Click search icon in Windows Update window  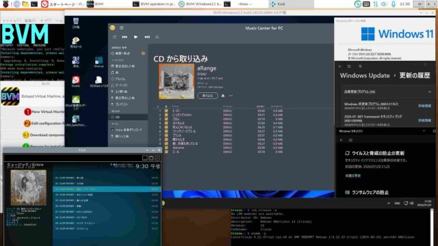point(361,66)
